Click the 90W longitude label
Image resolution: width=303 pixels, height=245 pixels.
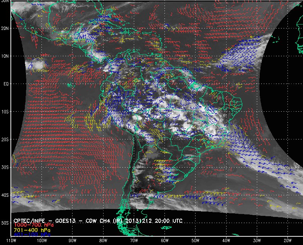tap(73, 241)
